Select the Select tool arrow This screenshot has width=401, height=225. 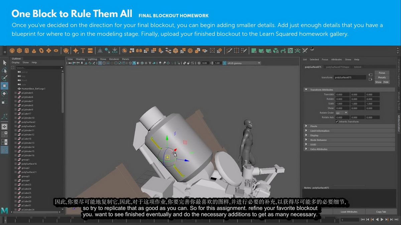pyautogui.click(x=5, y=62)
